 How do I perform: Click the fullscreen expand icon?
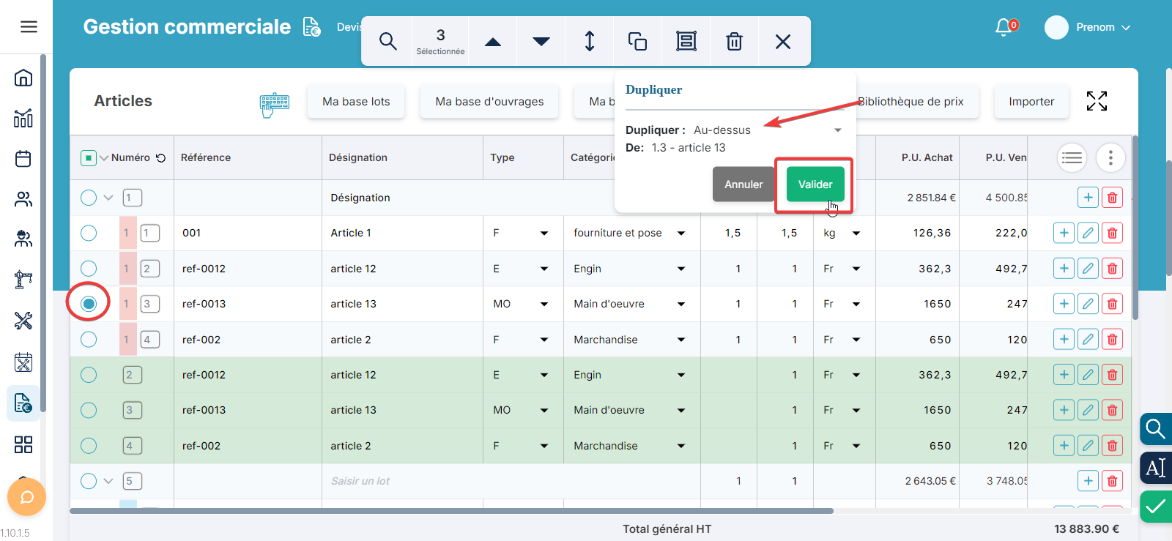click(1096, 101)
